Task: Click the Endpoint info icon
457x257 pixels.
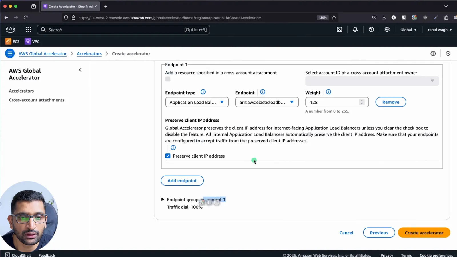Action: tap(263, 92)
